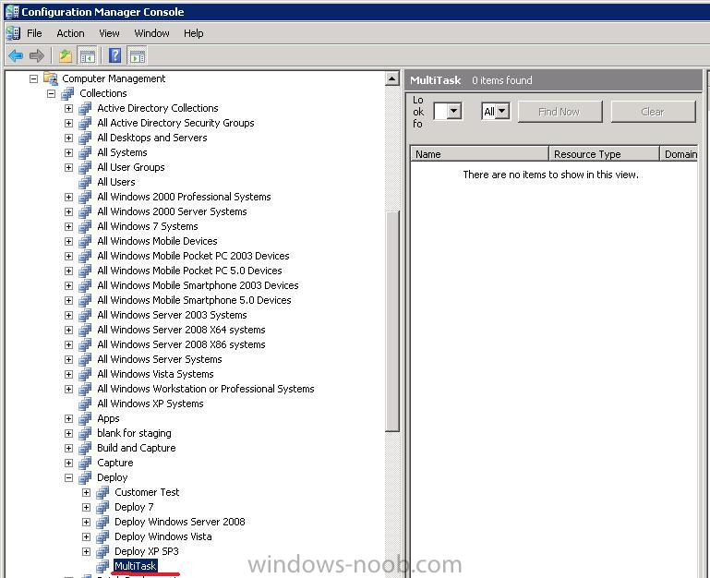Expand Deploy Windows Server 2008 node

coord(87,522)
